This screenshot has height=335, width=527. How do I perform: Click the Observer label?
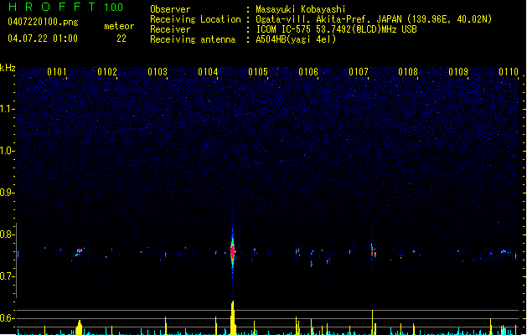170,9
